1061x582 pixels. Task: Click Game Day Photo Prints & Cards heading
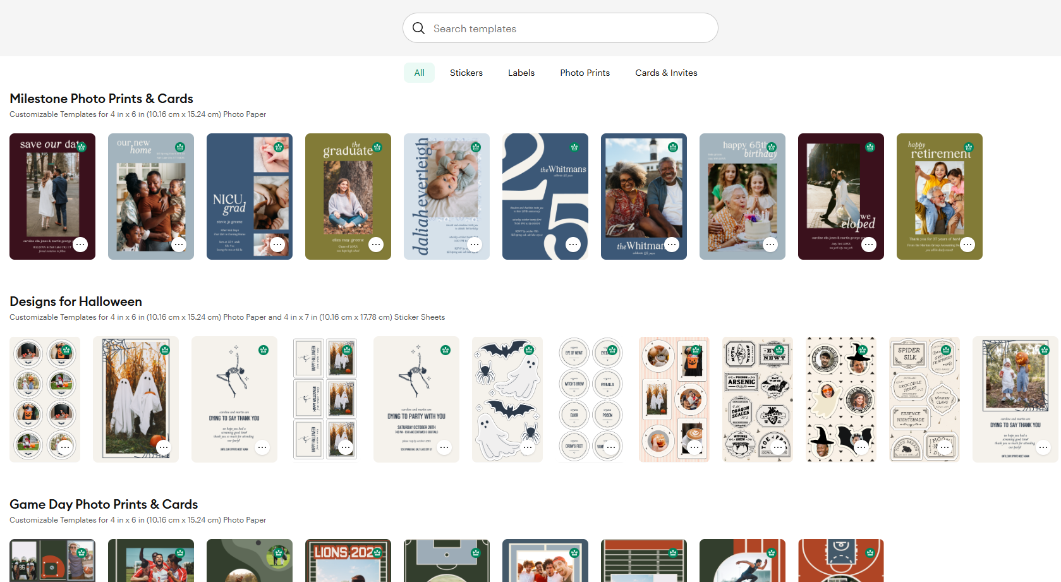point(104,504)
